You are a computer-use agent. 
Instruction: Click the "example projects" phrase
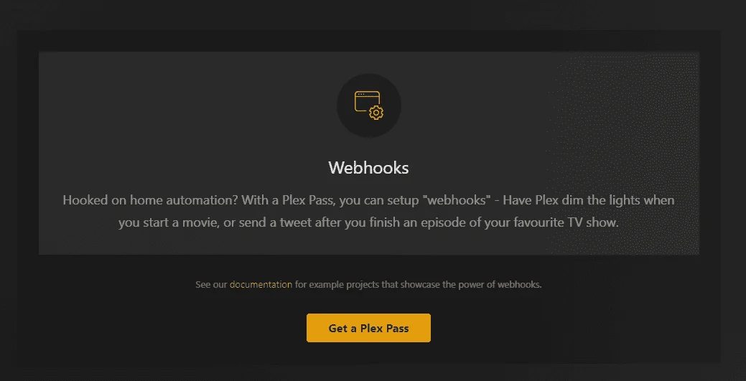click(353, 284)
